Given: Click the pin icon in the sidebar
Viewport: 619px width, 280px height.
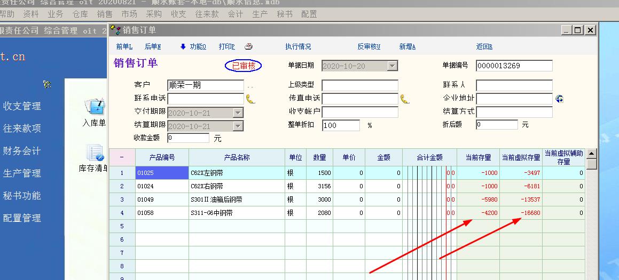Looking at the screenshot, I should pyautogui.click(x=48, y=84).
